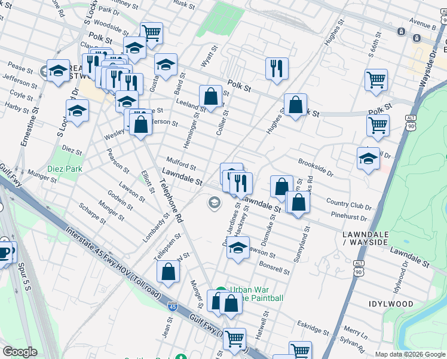Open the restaurant marker on Lawndale St

pos(241,184)
